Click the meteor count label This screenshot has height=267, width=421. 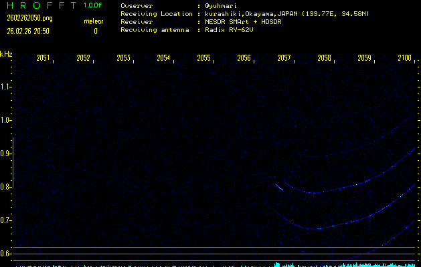[x=93, y=21]
